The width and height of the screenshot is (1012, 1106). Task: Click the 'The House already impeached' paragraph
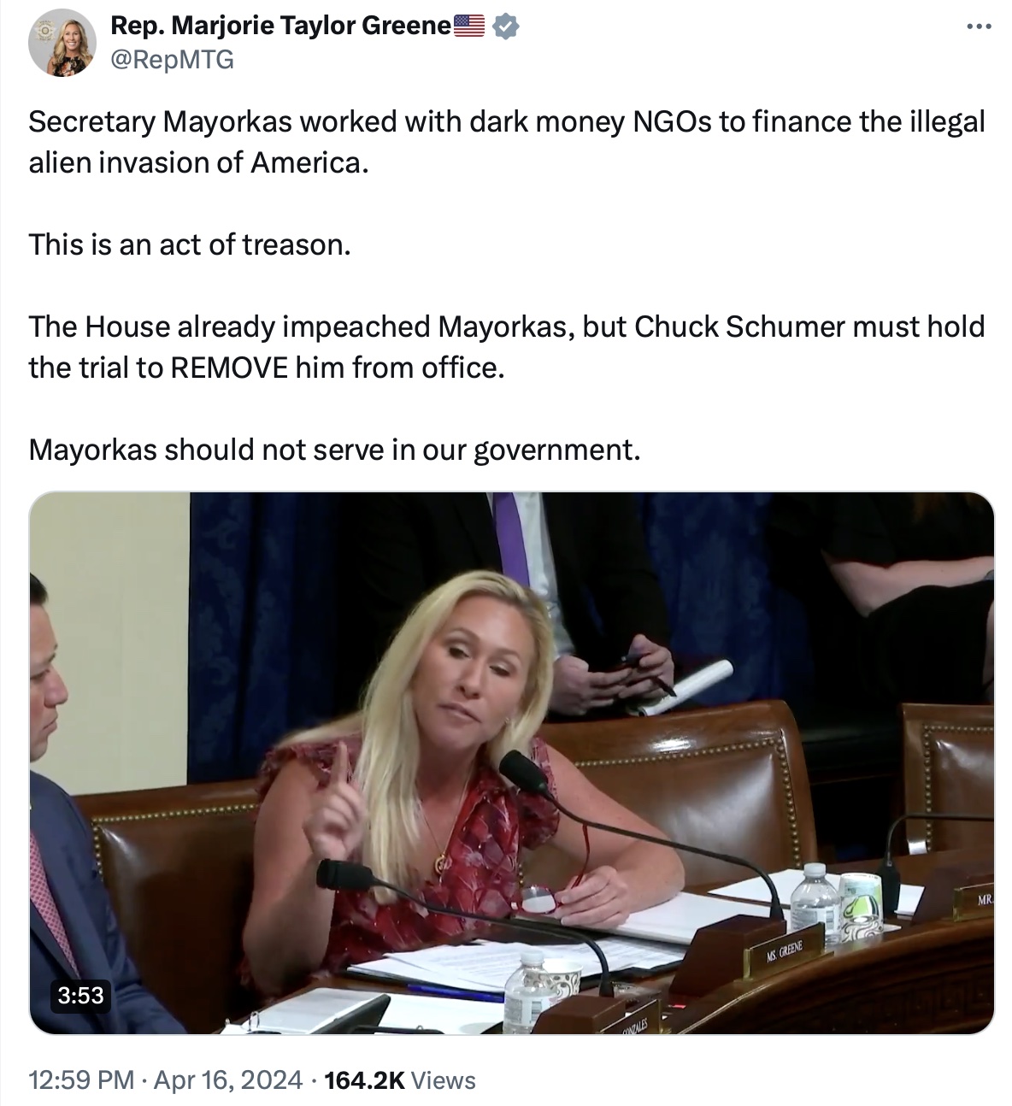click(x=507, y=347)
